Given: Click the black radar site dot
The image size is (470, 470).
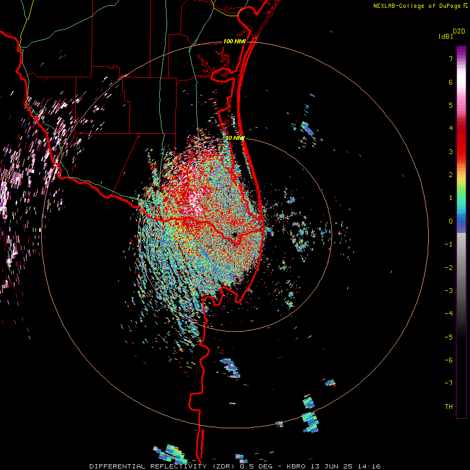Looking at the screenshot, I should pyautogui.click(x=235, y=234).
